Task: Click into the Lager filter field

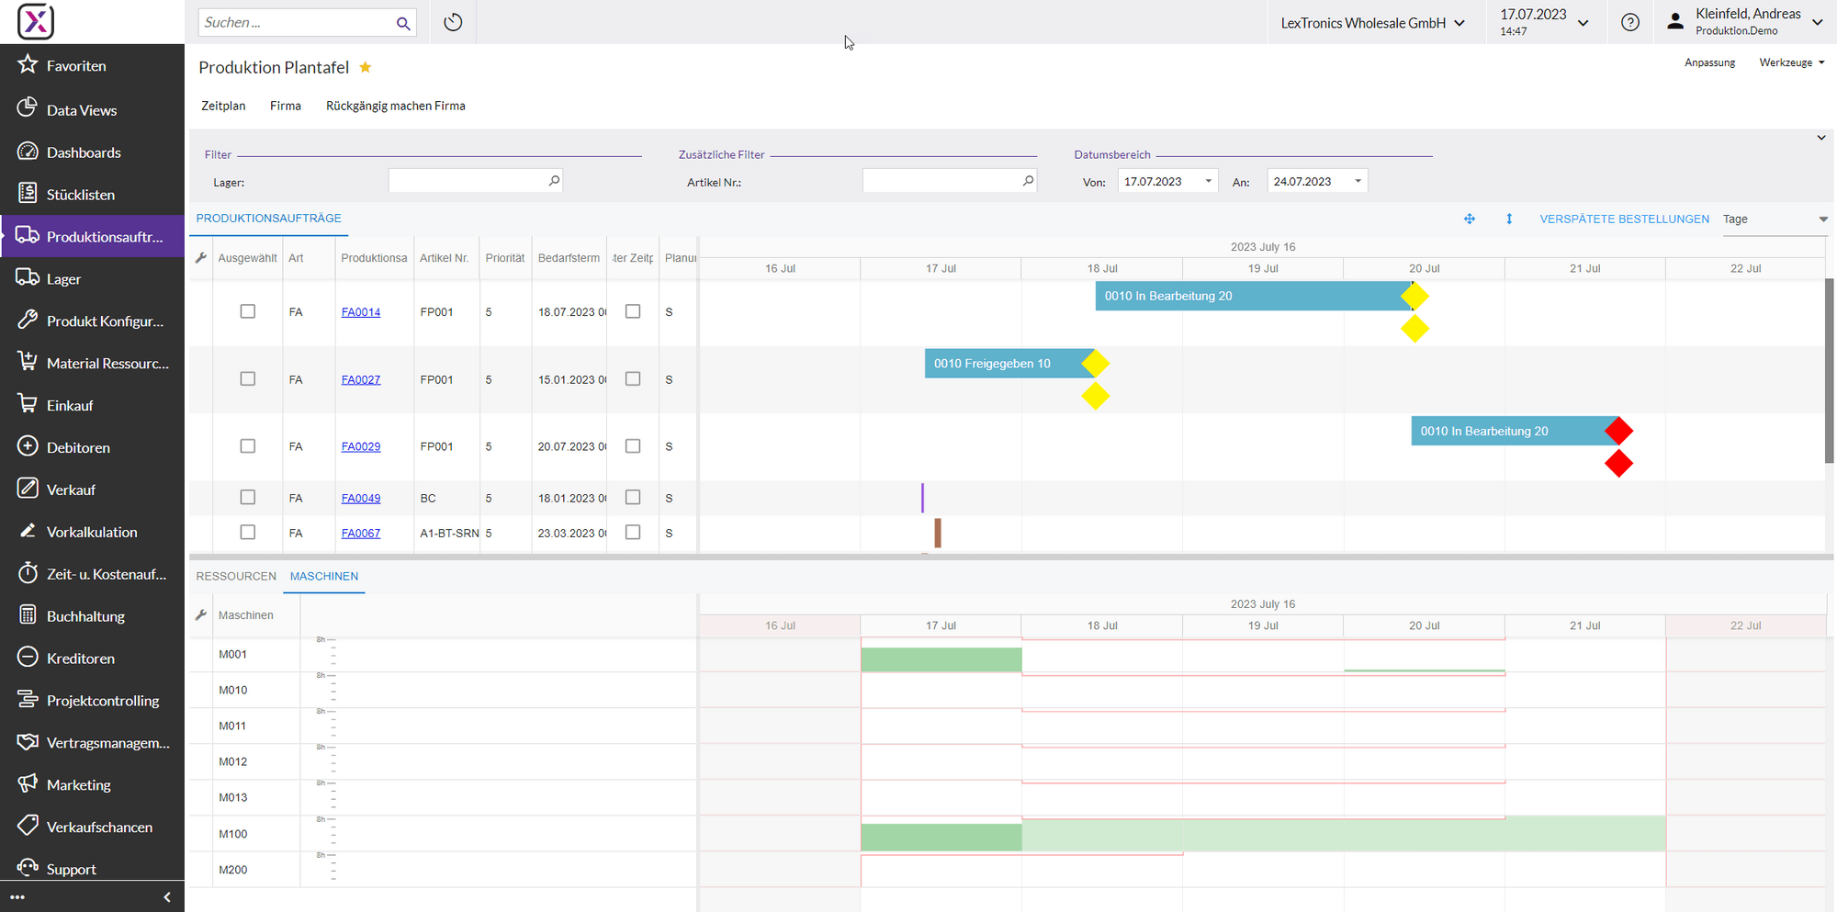Action: point(468,182)
